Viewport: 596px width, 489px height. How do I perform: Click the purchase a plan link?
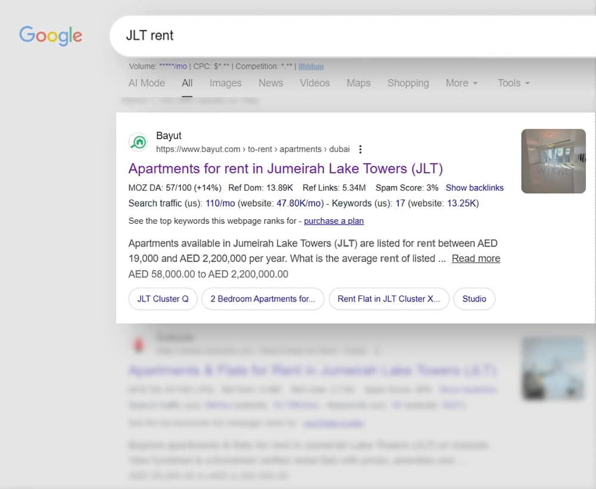pyautogui.click(x=334, y=221)
